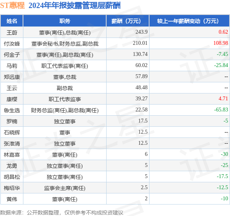Click 罗楠's position 独立董事
The width and height of the screenshot is (230, 216).
tap(65, 121)
